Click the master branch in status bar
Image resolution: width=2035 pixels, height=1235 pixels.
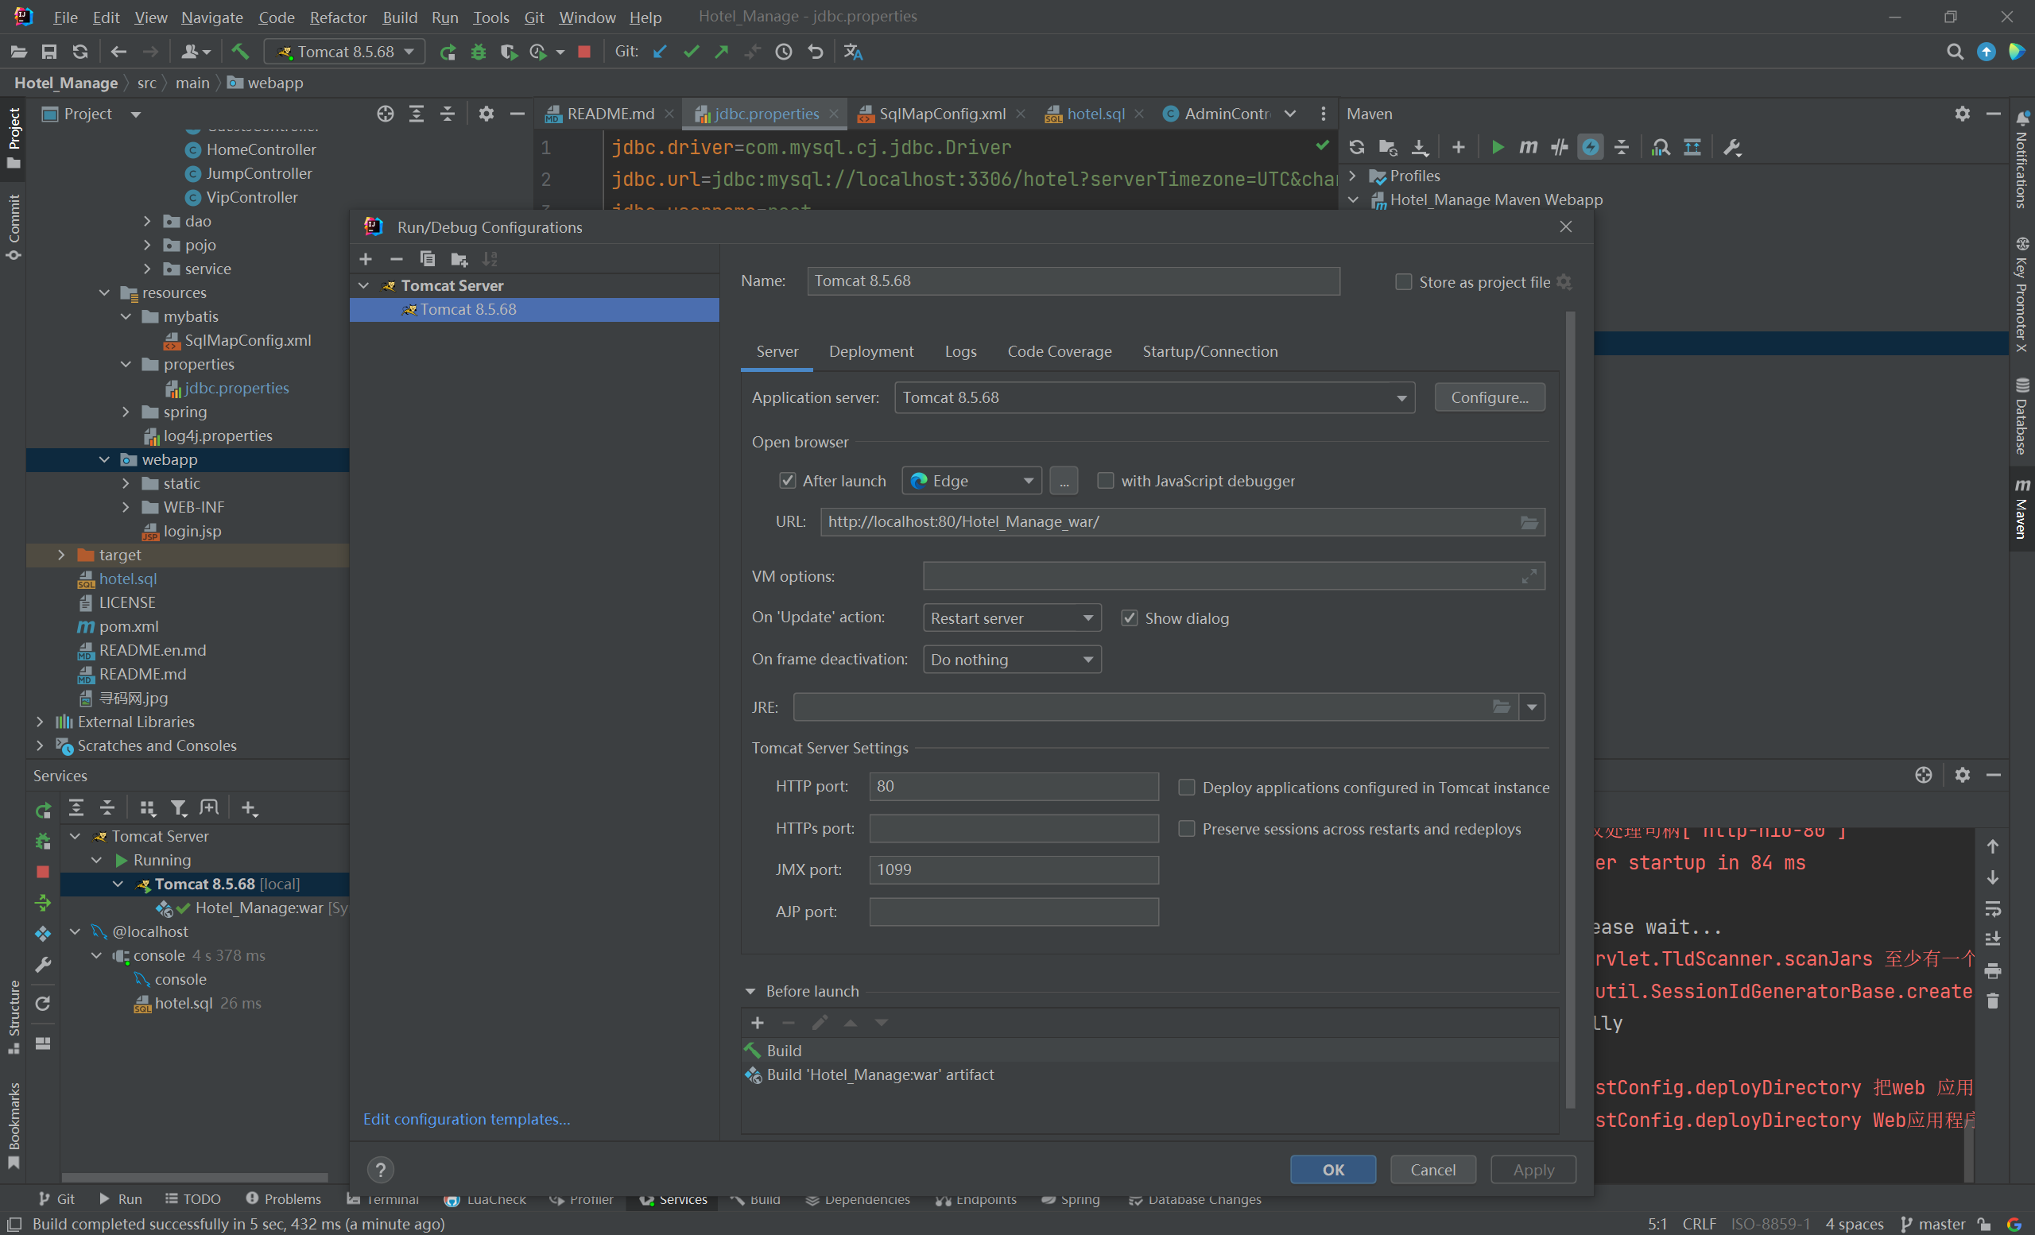tap(1932, 1224)
